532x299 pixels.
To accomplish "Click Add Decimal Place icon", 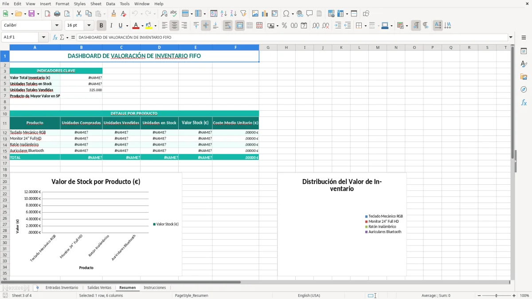I will point(316,26).
